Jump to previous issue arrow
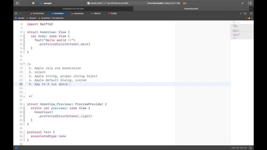267x150 pixels. 247,18
